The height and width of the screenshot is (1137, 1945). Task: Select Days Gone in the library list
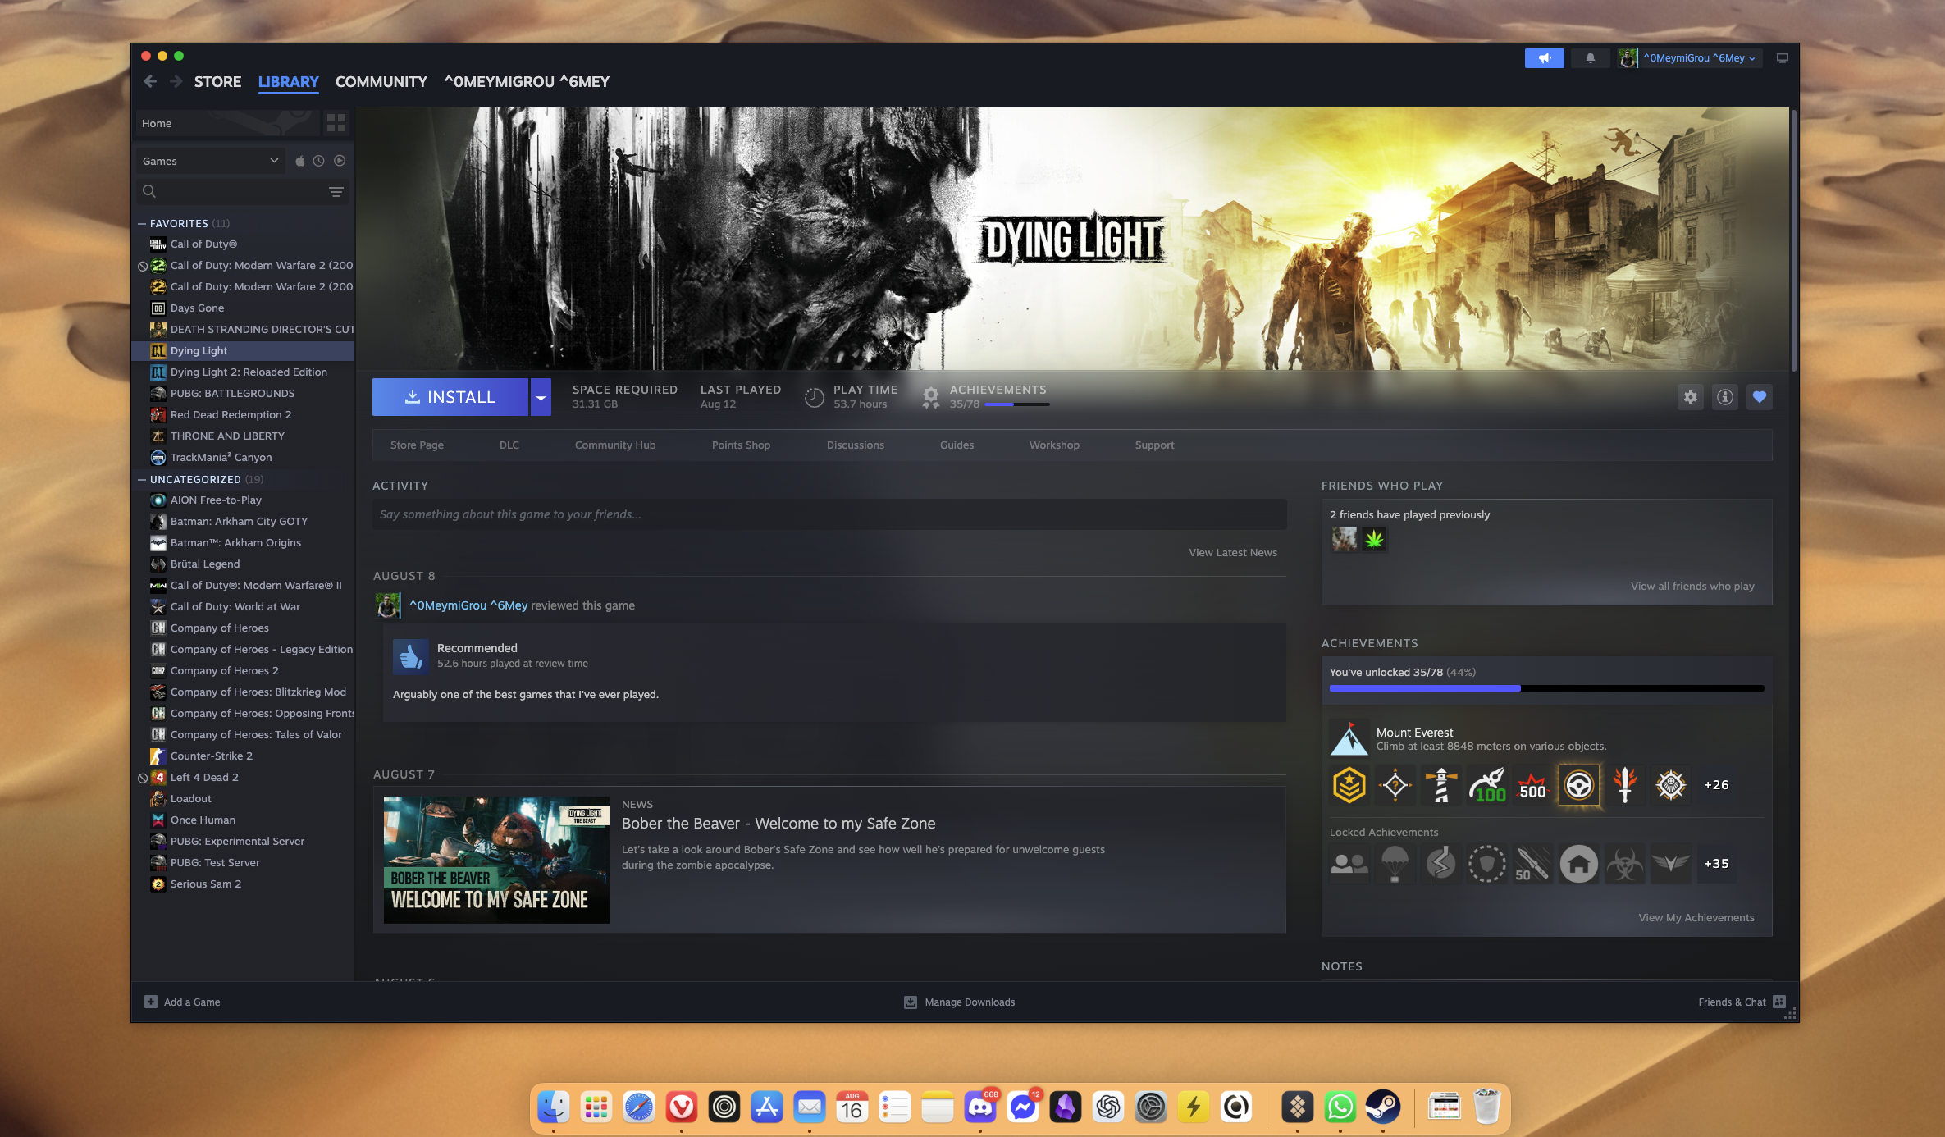243,308
